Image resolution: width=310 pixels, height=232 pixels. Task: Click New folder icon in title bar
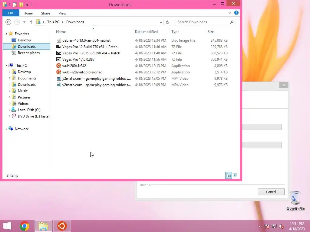point(21,5)
